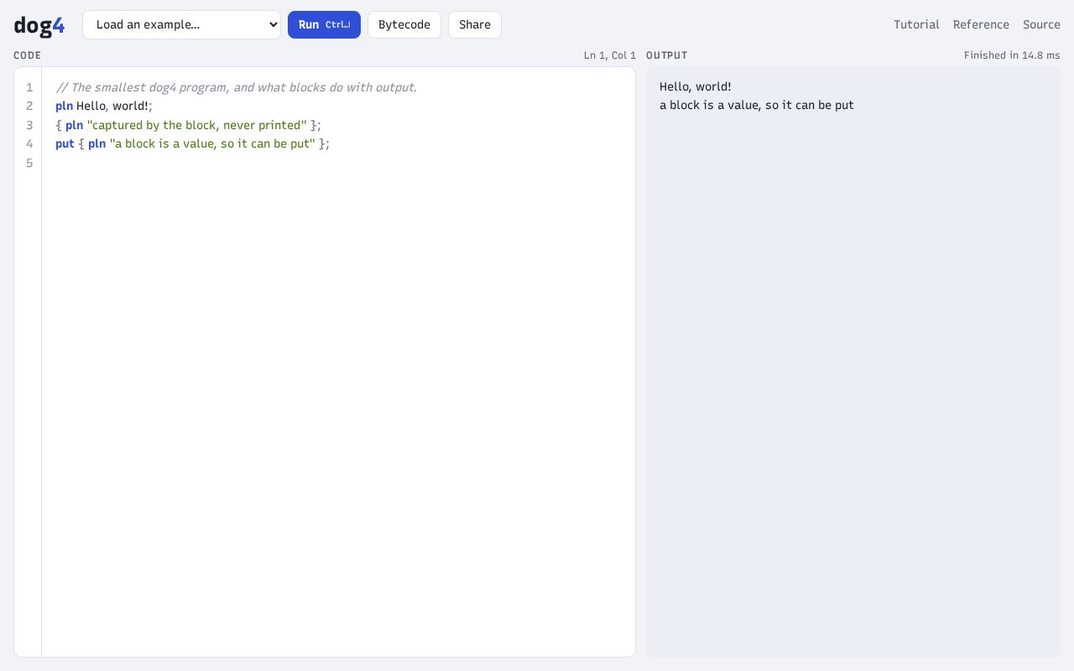Place cursor in comment on line 1

pos(236,87)
